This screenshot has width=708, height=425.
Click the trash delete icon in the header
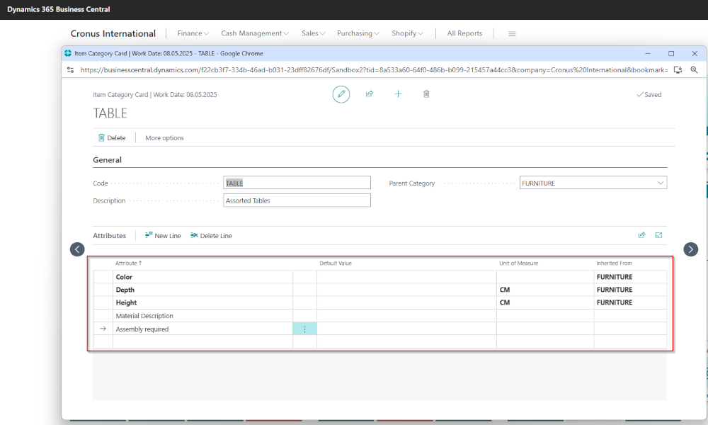click(426, 93)
